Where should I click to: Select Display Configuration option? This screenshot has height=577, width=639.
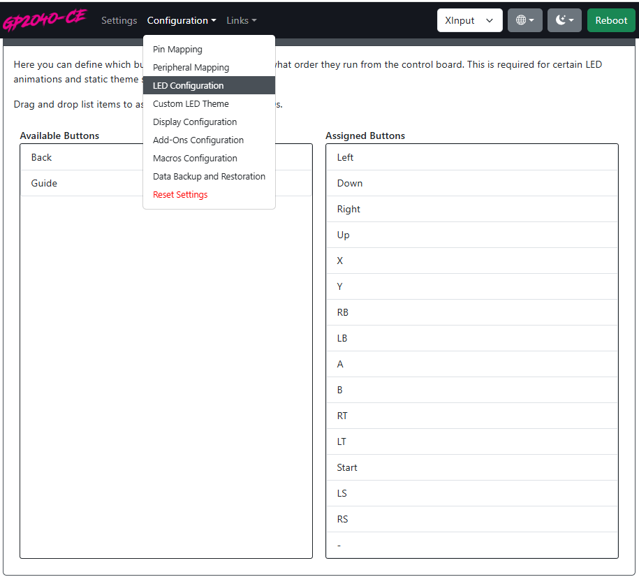pyautogui.click(x=195, y=122)
